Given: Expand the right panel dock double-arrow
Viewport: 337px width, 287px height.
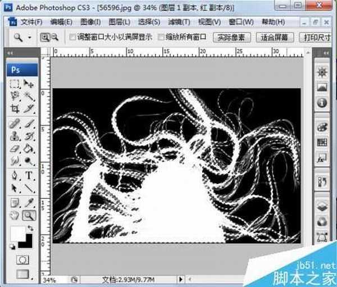Looking at the screenshot, I should [326, 53].
